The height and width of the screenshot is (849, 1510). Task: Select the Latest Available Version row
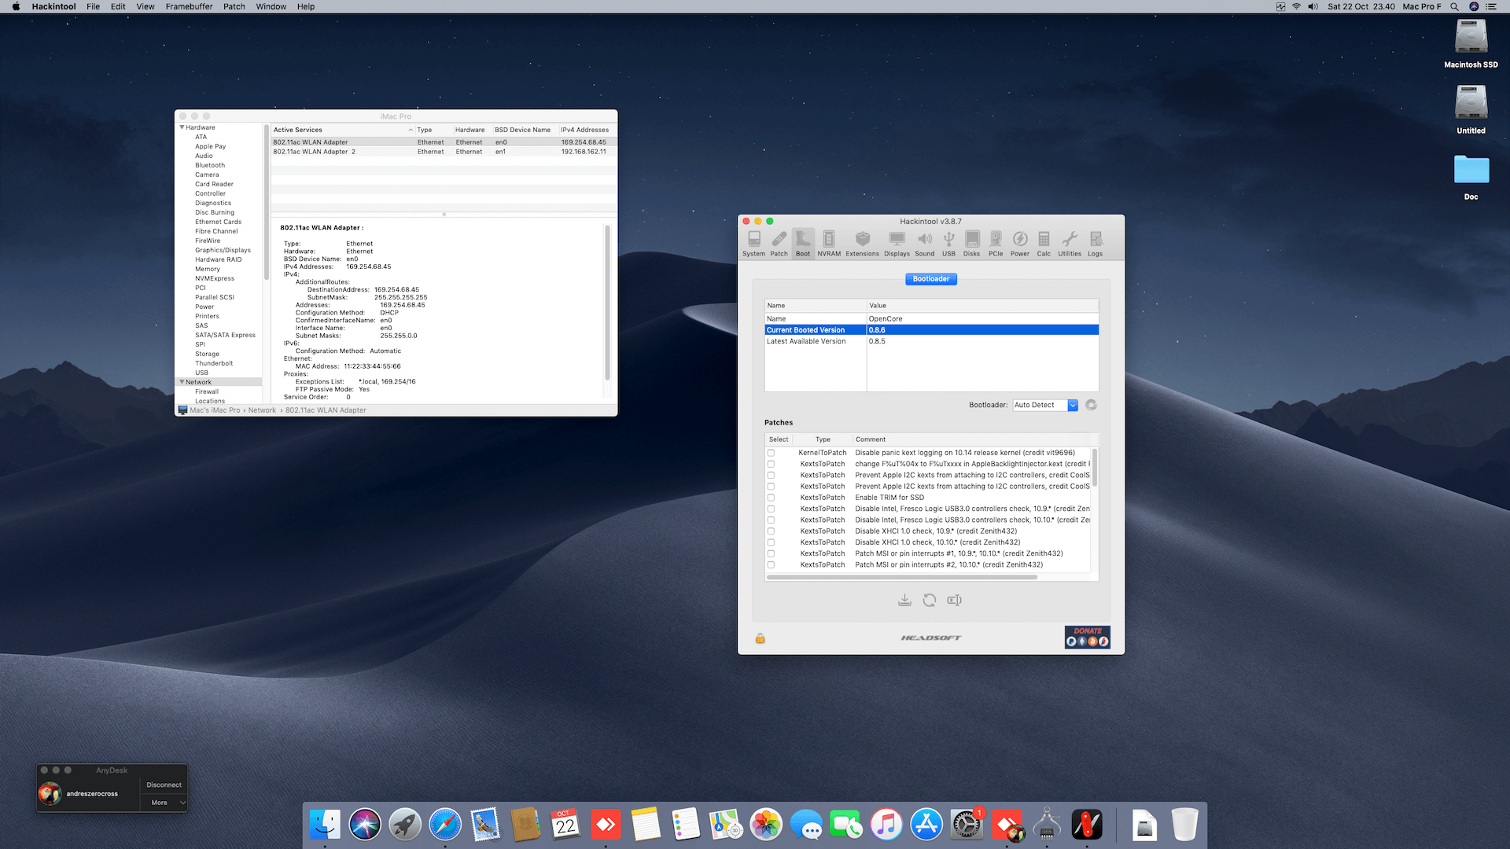tap(932, 341)
